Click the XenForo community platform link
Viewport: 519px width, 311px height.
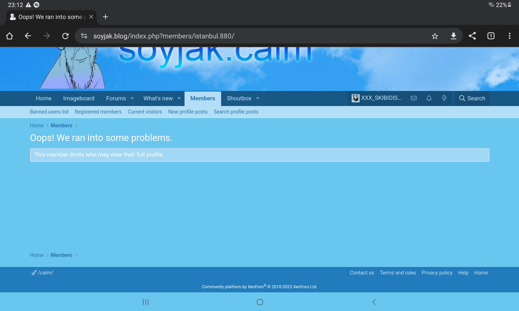coord(259,287)
